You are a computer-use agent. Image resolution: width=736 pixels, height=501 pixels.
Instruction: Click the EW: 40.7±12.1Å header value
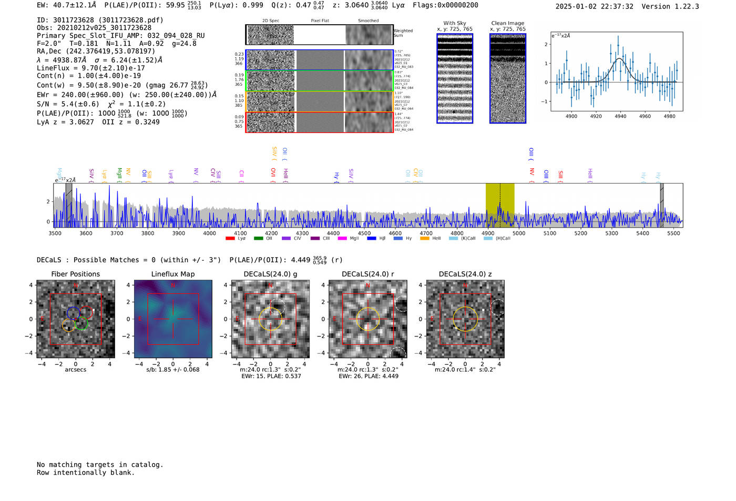[67, 5]
